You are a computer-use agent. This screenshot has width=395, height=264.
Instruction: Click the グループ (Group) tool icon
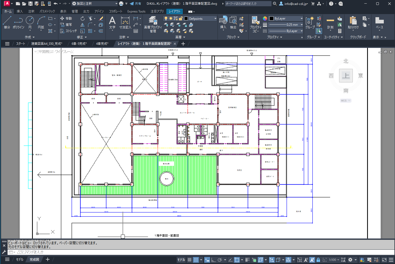click(310, 22)
